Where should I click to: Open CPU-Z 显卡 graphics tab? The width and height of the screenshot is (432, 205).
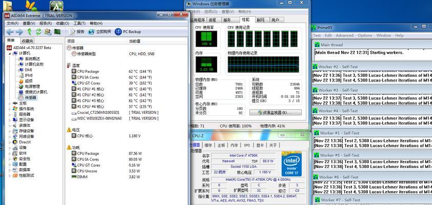pyautogui.click(x=260, y=145)
